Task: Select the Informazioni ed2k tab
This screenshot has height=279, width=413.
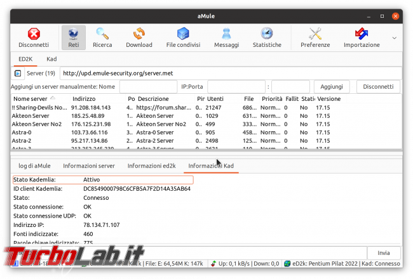Action: (x=151, y=166)
